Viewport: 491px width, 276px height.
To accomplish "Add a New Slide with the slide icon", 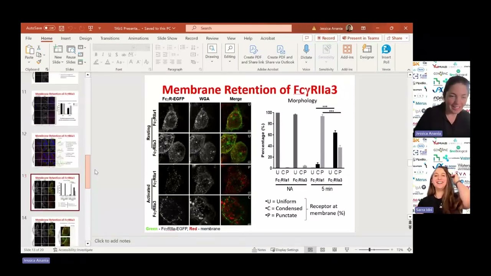I will (x=58, y=49).
